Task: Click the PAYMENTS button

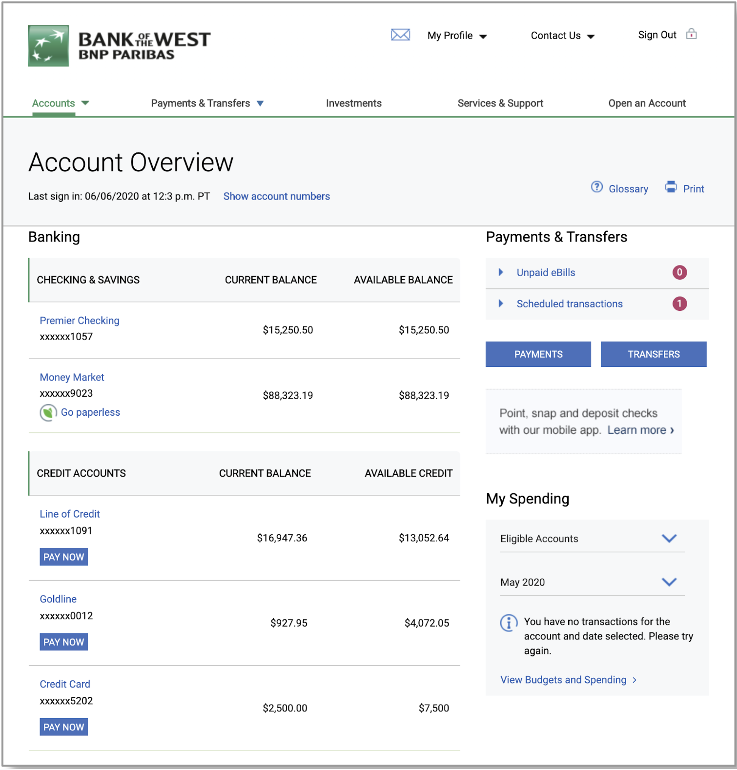Action: click(538, 354)
